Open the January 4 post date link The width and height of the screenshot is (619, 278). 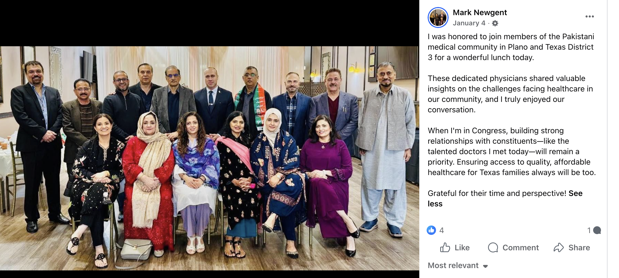469,23
